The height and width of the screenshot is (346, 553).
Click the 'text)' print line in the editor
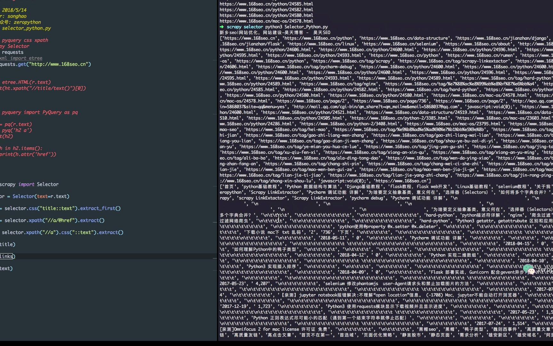click(x=6, y=268)
